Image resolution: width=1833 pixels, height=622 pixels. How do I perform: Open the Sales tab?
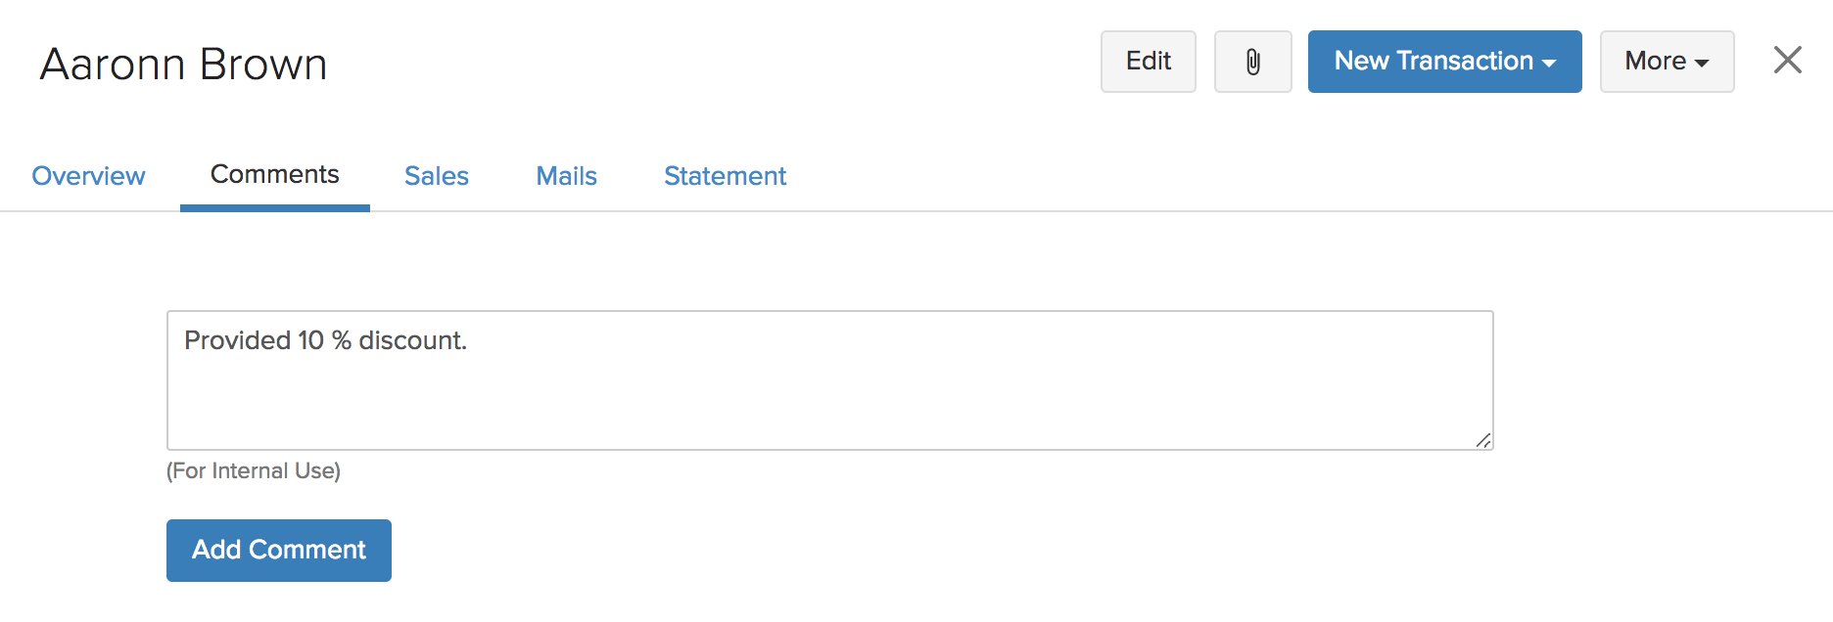point(436,176)
